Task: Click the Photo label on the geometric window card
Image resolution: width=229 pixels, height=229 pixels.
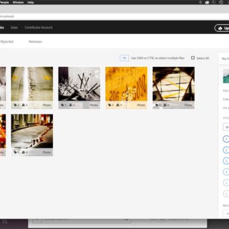Action: [x=188, y=105]
